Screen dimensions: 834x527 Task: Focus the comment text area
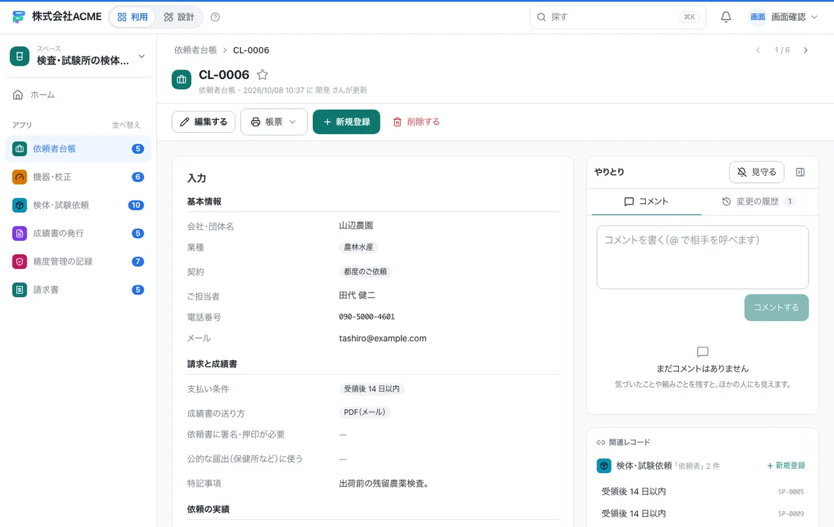(702, 257)
